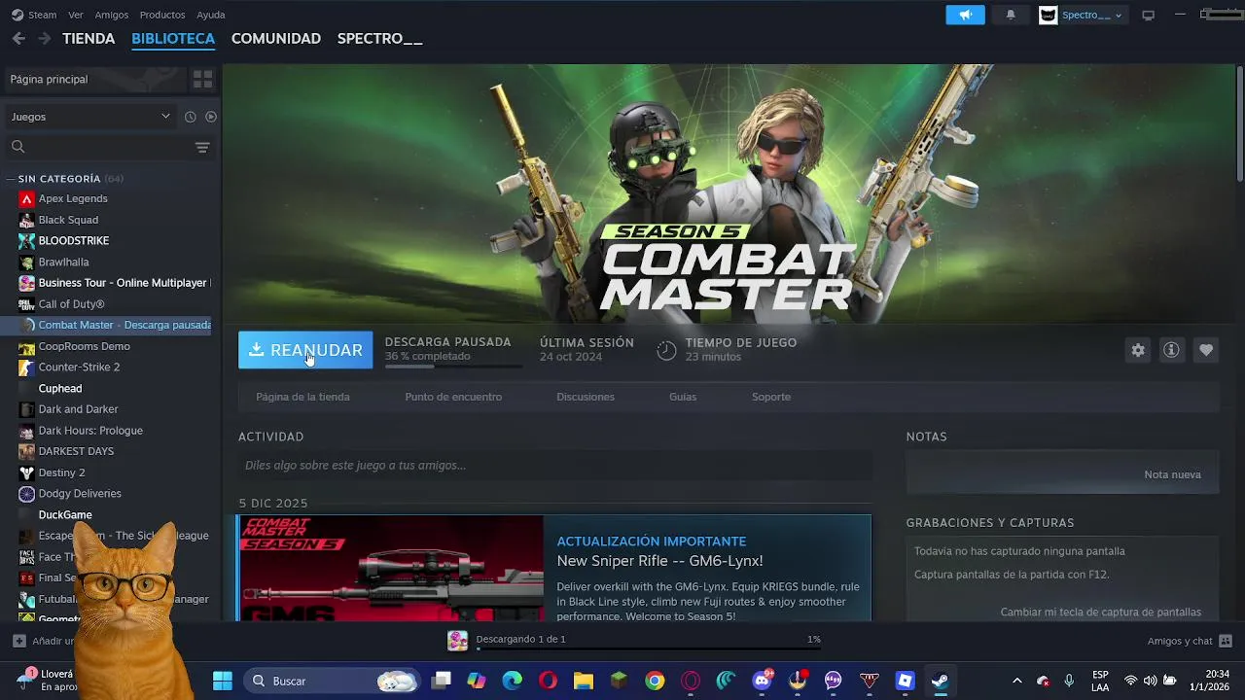Image resolution: width=1245 pixels, height=700 pixels.
Task: Click the activity 'Diles algo' input field
Action: pos(555,466)
